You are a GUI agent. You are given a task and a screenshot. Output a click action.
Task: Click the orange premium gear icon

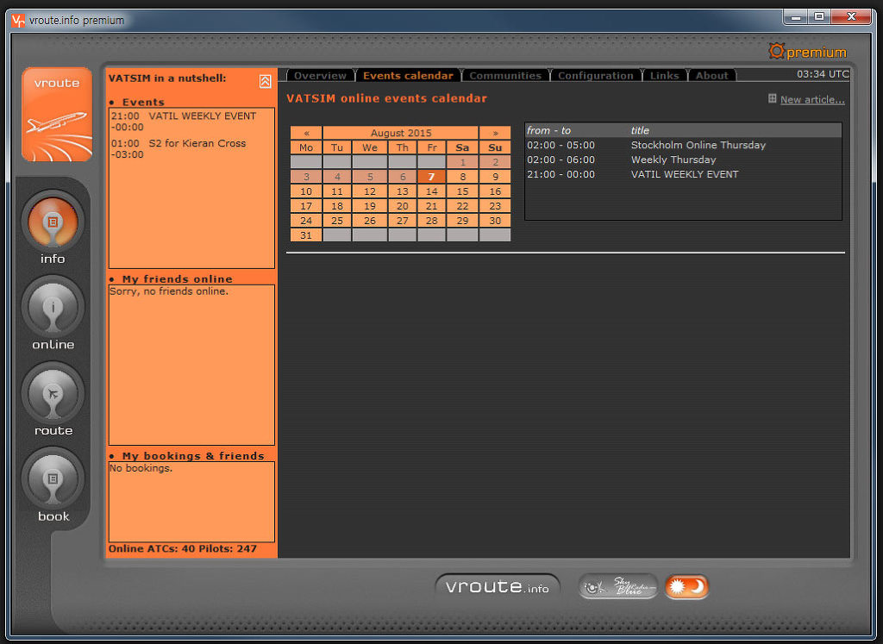776,52
